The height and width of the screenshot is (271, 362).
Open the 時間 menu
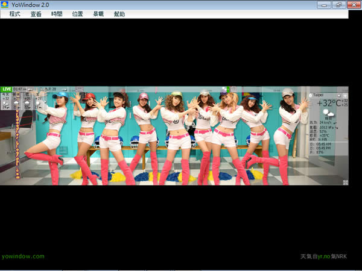click(57, 14)
